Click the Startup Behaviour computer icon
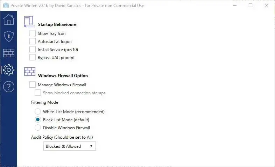275x167 pixels. pyautogui.click(x=29, y=22)
